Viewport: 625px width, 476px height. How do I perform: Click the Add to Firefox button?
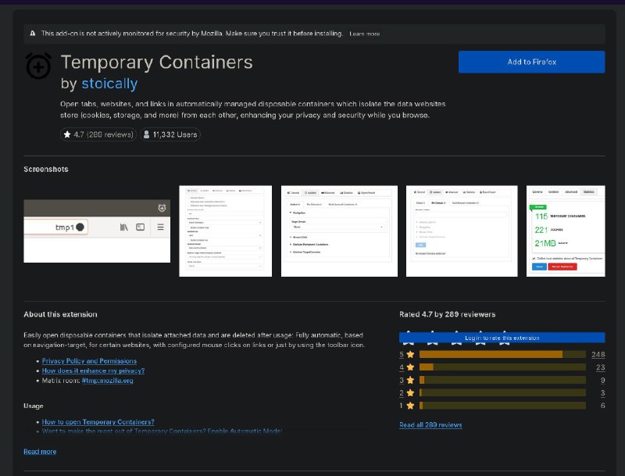coord(530,62)
